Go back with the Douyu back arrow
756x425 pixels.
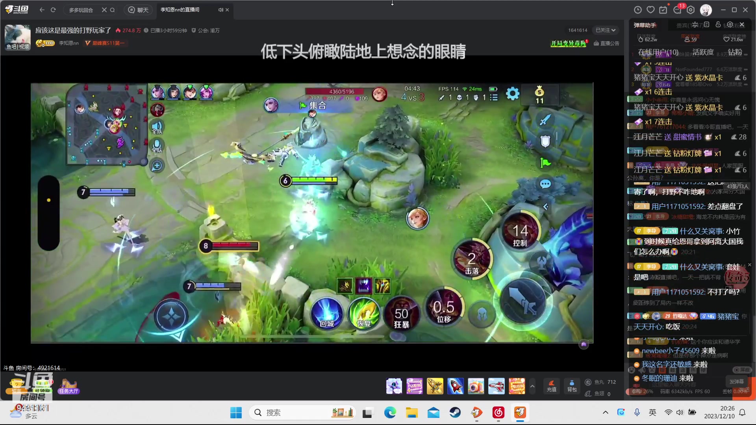(42, 10)
